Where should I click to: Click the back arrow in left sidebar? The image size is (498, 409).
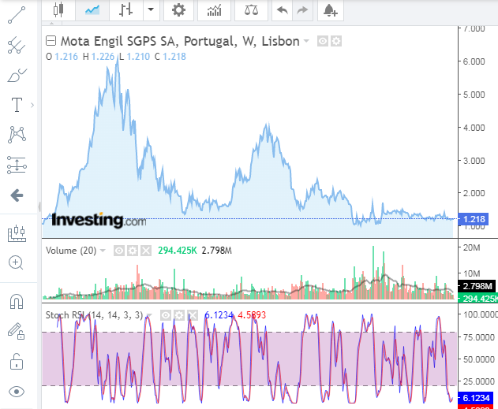tap(17, 195)
